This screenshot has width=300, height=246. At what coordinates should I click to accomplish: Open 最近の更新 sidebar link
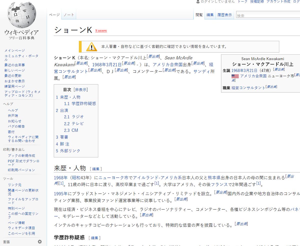pyautogui.click(x=13, y=76)
